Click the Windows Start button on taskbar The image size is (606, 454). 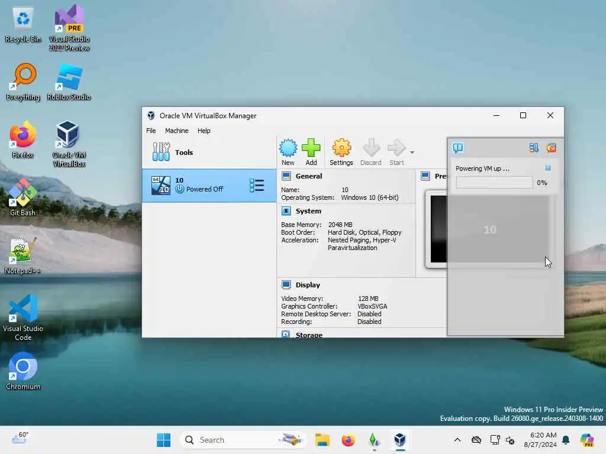pyautogui.click(x=163, y=440)
